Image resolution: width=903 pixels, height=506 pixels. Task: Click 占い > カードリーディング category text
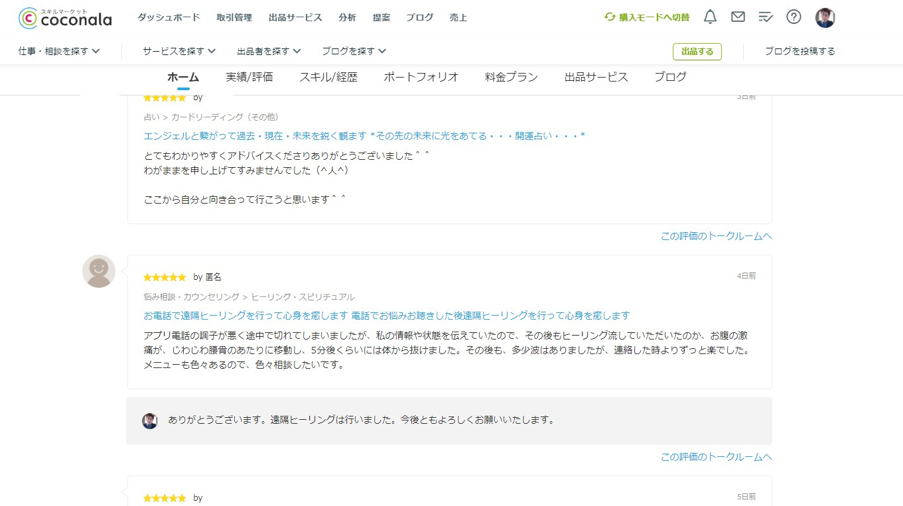[212, 117]
